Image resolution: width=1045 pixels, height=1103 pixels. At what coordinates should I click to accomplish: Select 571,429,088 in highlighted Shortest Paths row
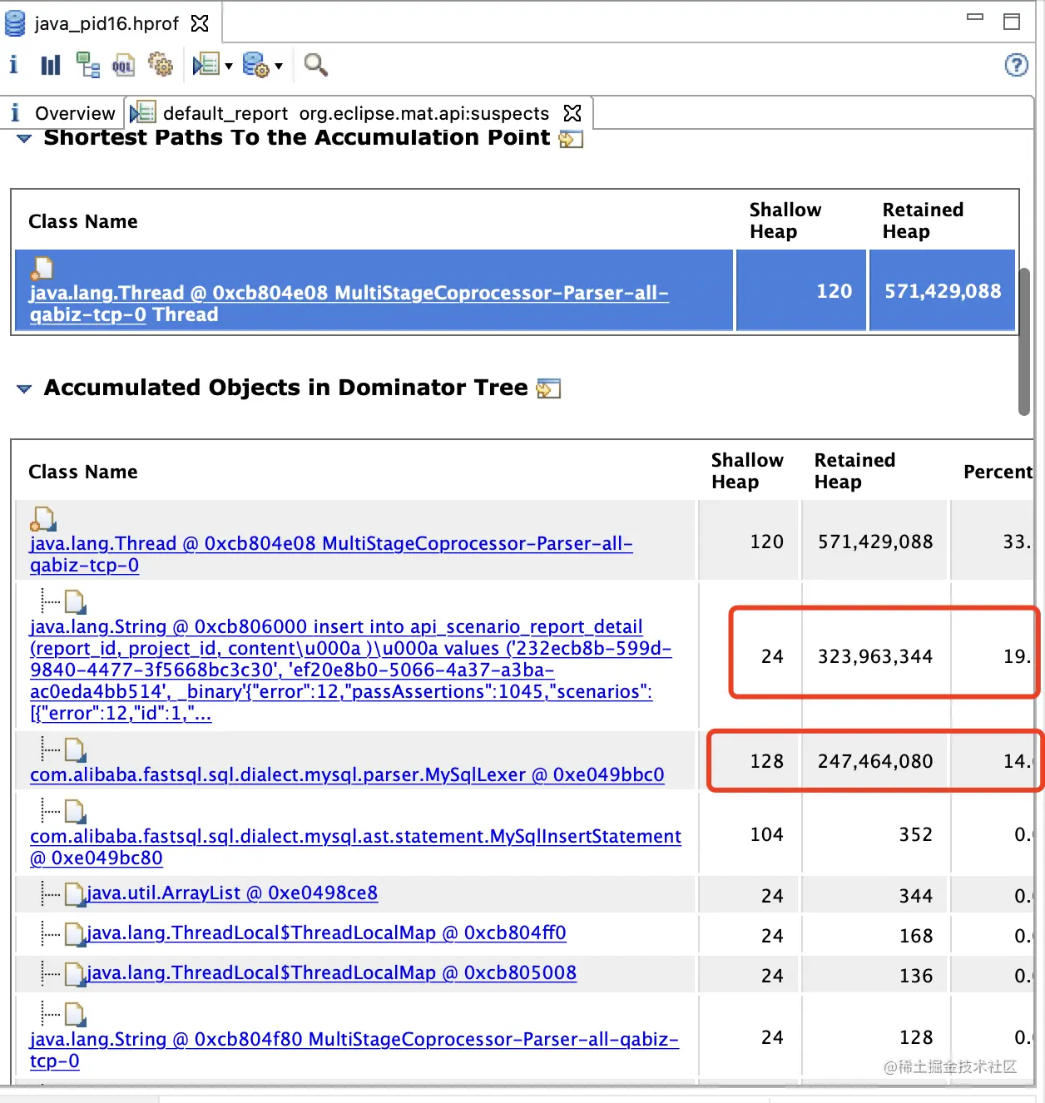943,291
